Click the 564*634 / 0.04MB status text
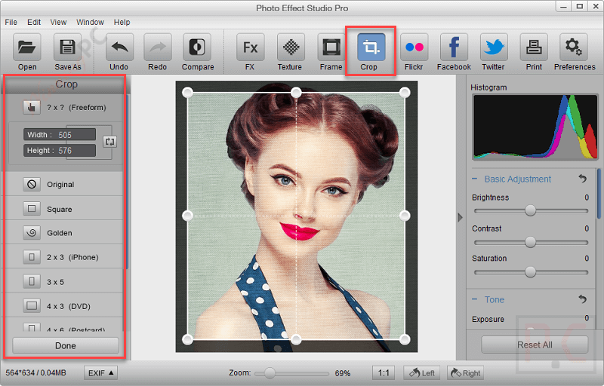Screen dimensions: 604x386 (x=35, y=373)
